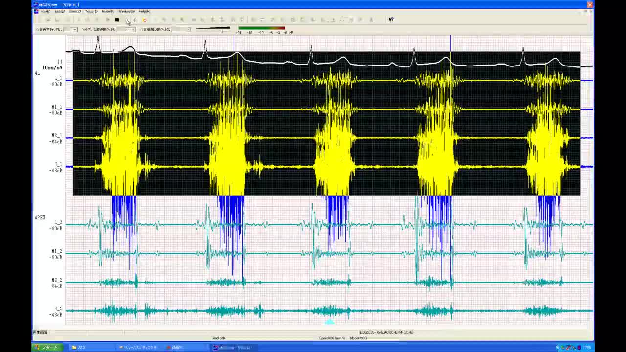Viewport: 626px width, 352px height.
Task: Open the Help menu
Action: tap(144, 11)
